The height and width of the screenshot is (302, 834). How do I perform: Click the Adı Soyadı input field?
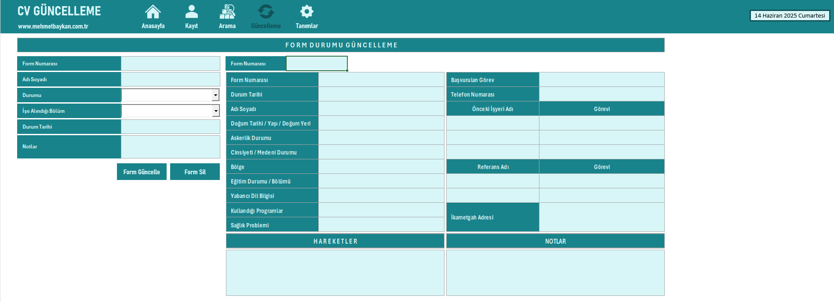point(171,79)
